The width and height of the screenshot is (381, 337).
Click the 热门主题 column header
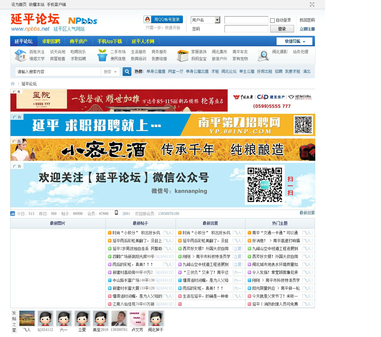coord(280,223)
